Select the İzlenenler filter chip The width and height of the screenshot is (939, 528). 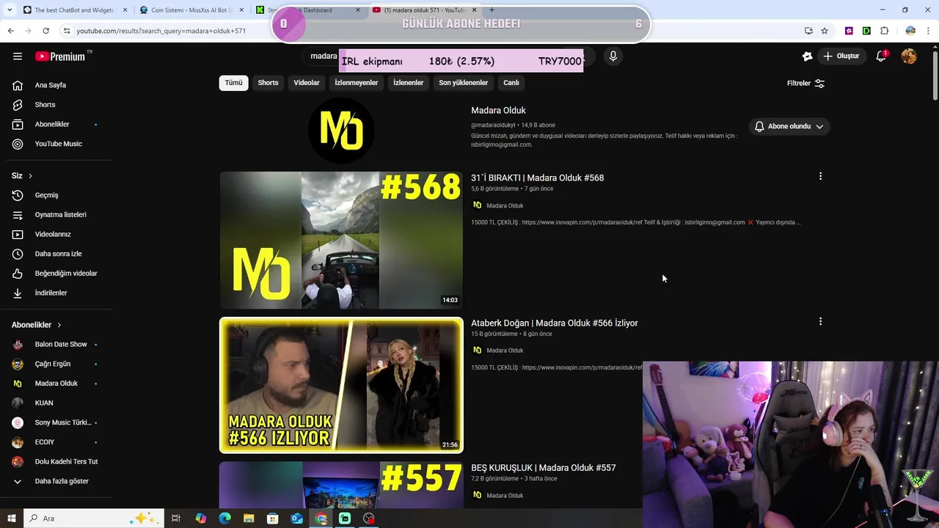[408, 83]
